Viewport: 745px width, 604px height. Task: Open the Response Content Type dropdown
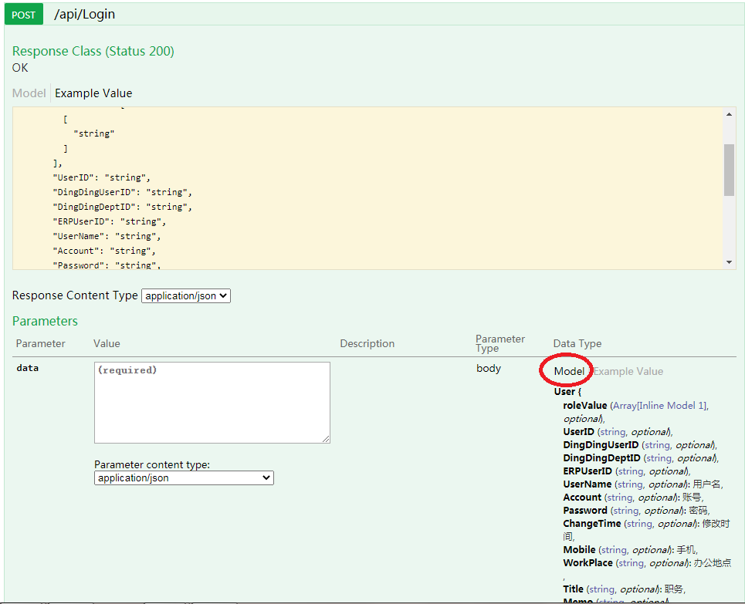click(x=186, y=295)
